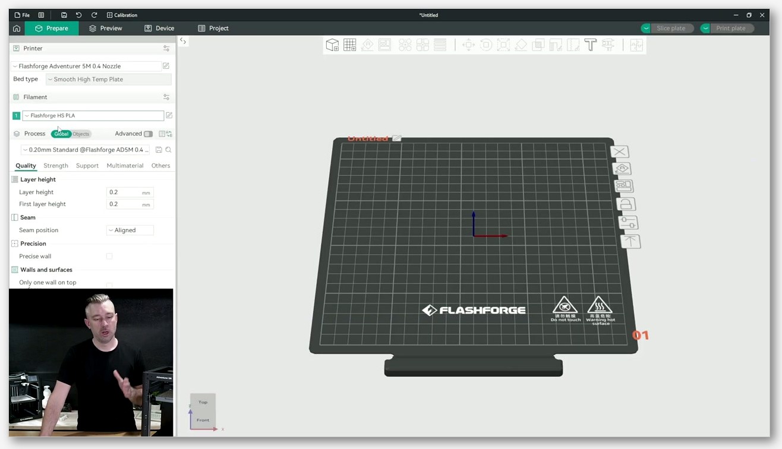Open the Strength settings tab

(56, 166)
